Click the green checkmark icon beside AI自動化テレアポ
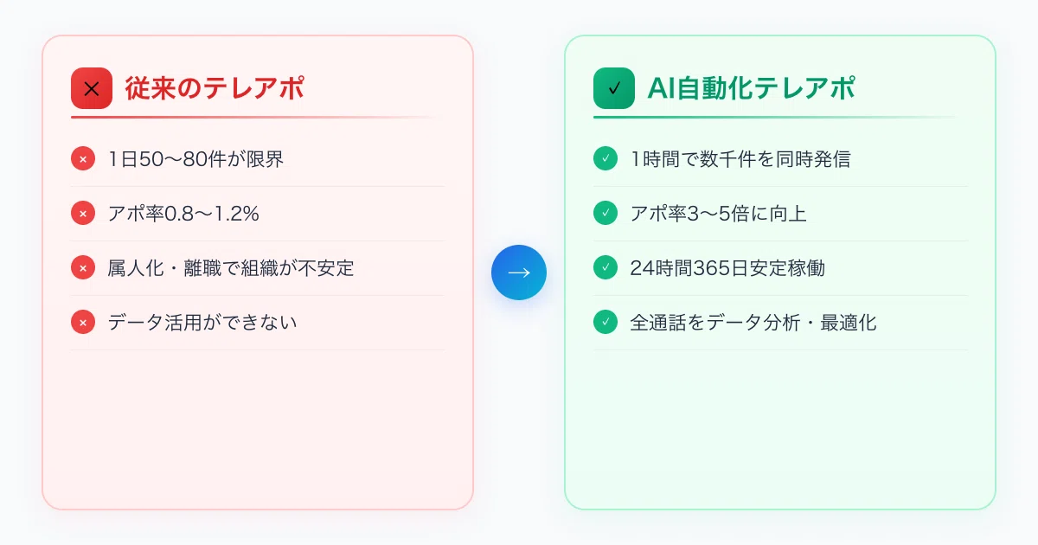Screen dimensions: 1038x545 point(614,88)
